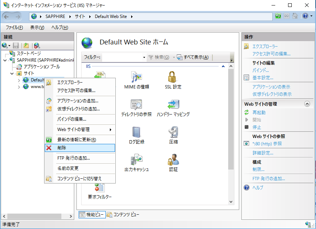Click the back navigation arrow
The image size is (316, 229).
coord(7,17)
